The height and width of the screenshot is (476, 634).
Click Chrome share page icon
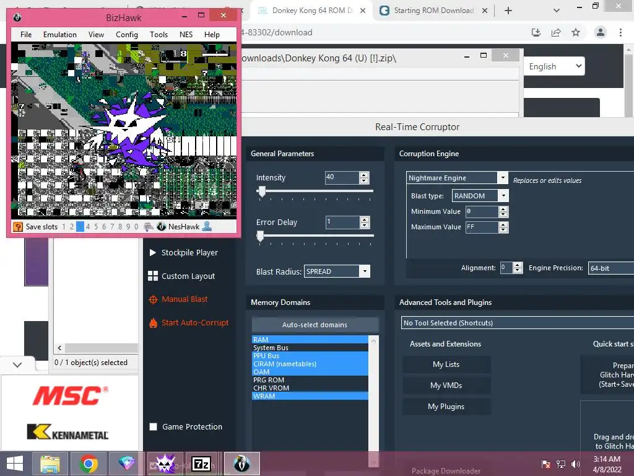point(556,32)
